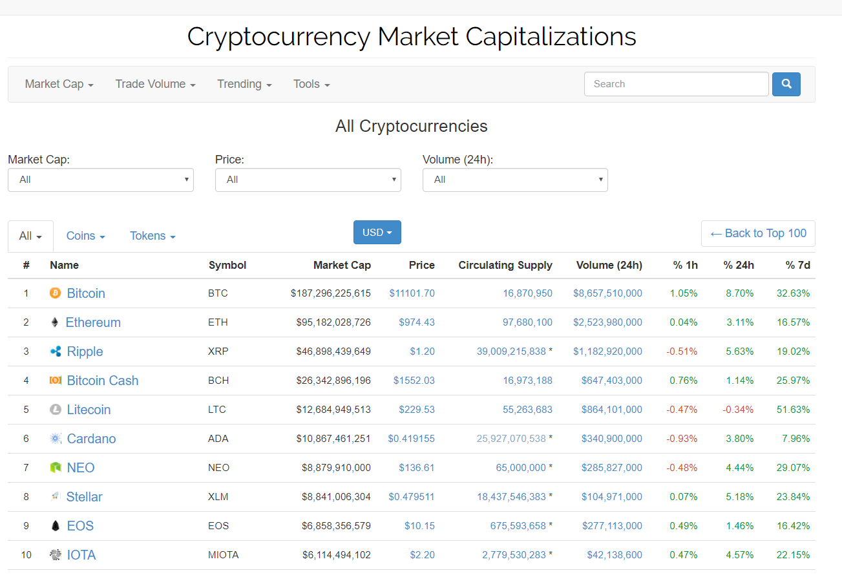This screenshot has width=842, height=577.
Task: Click the Cardano logo icon
Action: pos(56,439)
